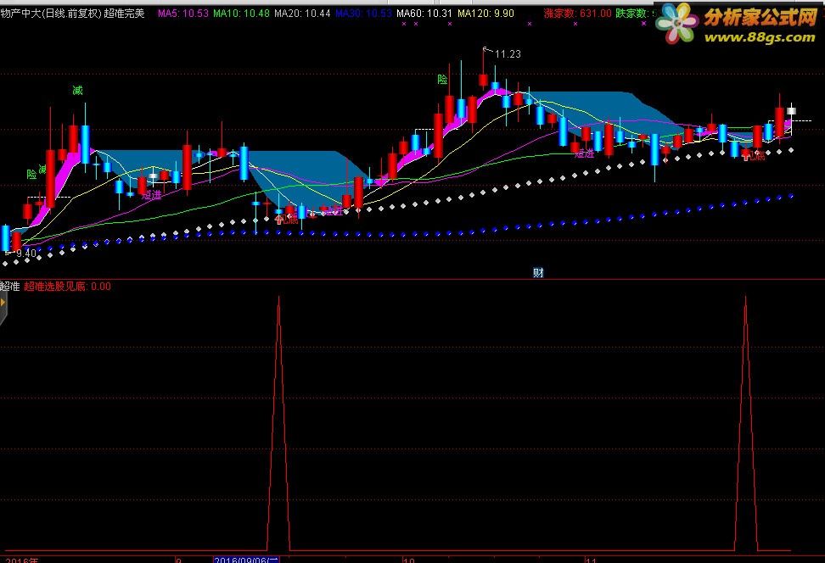
Task: Click the 超准 sub-panel name label
Action: 10,287
